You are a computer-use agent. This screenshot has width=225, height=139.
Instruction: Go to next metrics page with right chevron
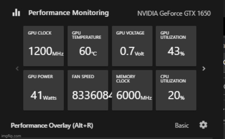click(204, 69)
